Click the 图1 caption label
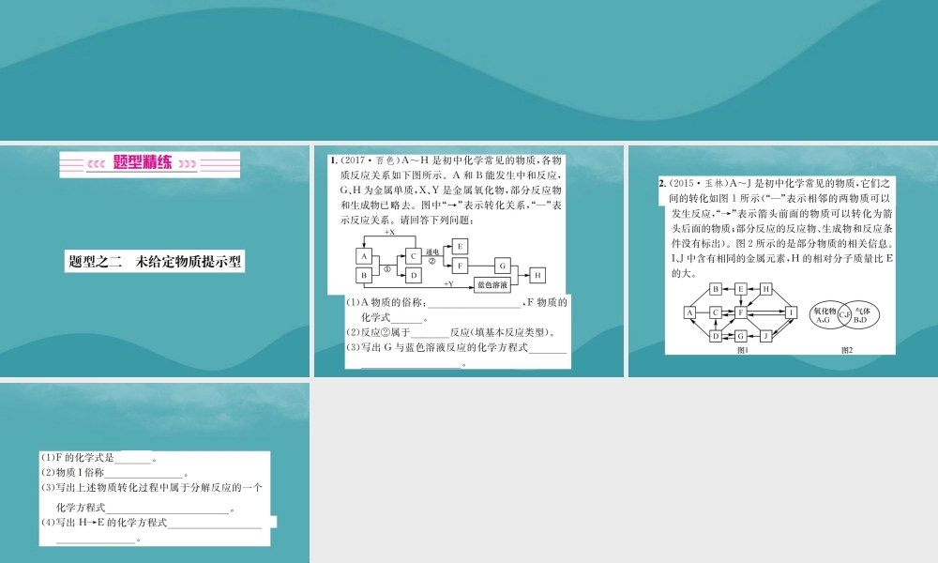This screenshot has height=563, width=938. tap(742, 351)
